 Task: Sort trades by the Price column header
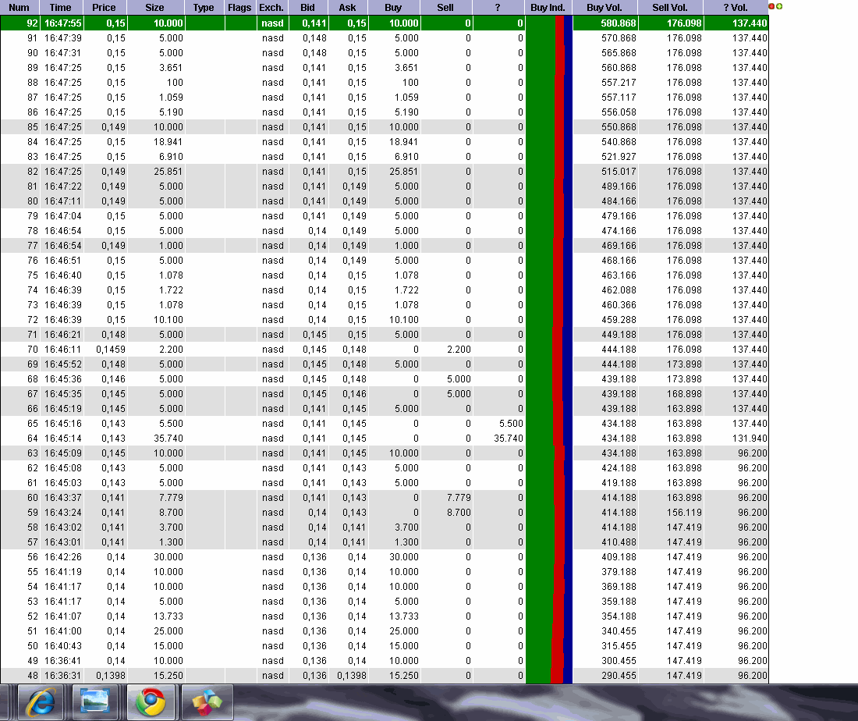point(105,8)
